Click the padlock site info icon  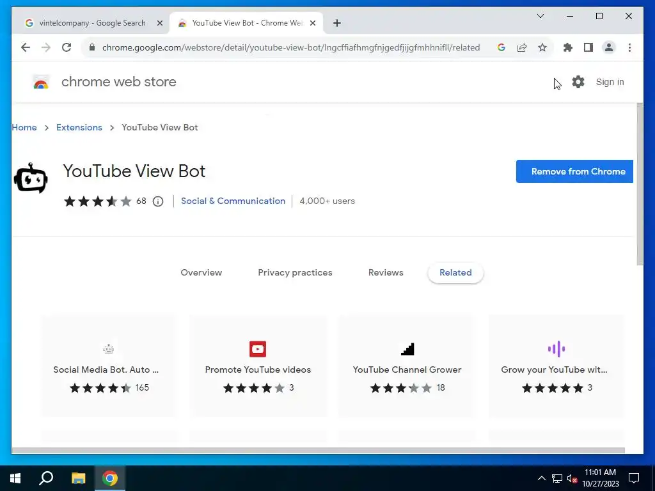92,47
